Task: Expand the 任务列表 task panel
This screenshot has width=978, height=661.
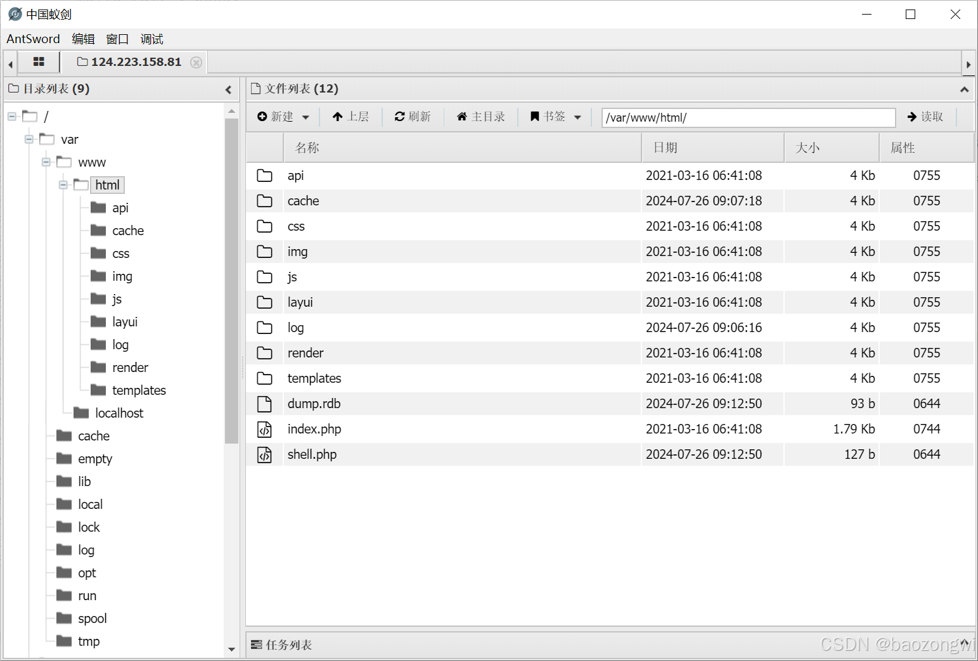Action: pyautogui.click(x=966, y=643)
